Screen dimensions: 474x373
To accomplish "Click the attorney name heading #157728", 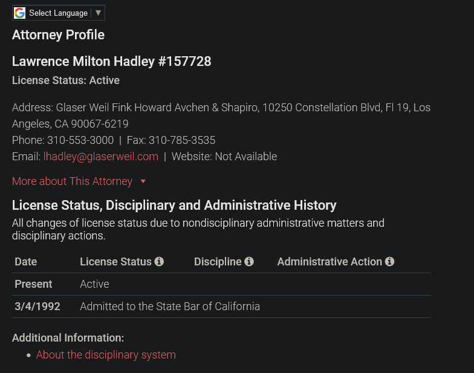I will 111,61.
